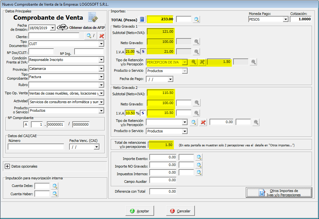Toggle the S button beside 10.50 IVA rate
Image resolution: width=319 pixels, height=219 pixels.
click(x=143, y=113)
